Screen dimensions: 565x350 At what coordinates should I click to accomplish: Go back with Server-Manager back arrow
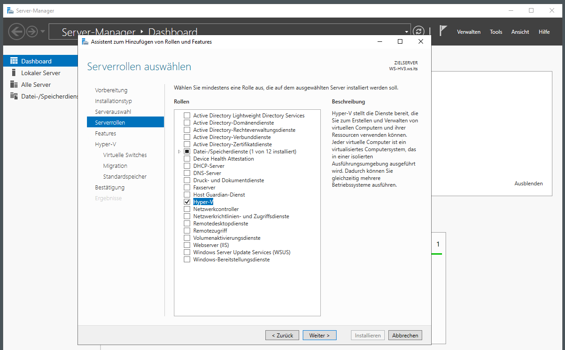coord(17,31)
